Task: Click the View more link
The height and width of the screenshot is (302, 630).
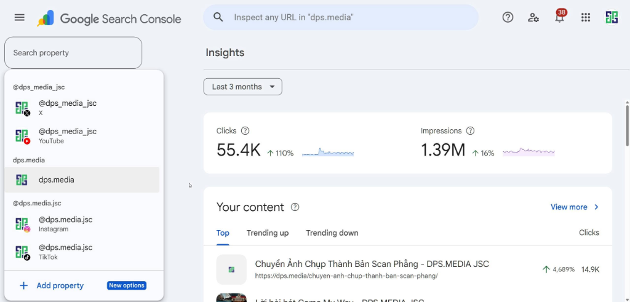Action: pos(568,207)
